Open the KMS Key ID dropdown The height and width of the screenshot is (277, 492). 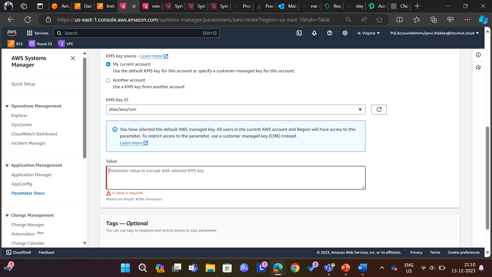point(235,110)
